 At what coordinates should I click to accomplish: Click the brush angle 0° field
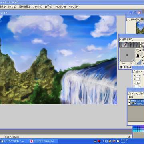point(131,64)
